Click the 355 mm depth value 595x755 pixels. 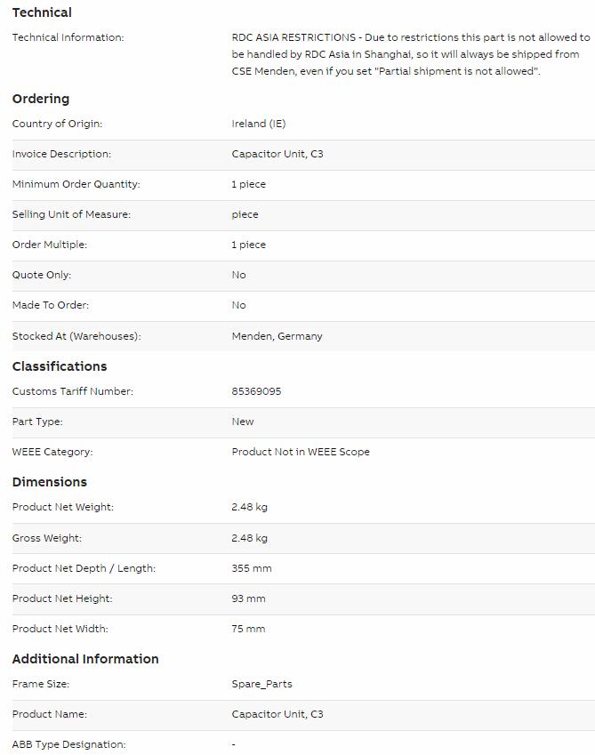[x=252, y=568]
